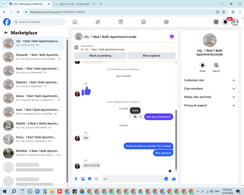The width and height of the screenshot is (244, 195).
Task: Reply to the 'Are you interested?' message
Action: [x=135, y=117]
